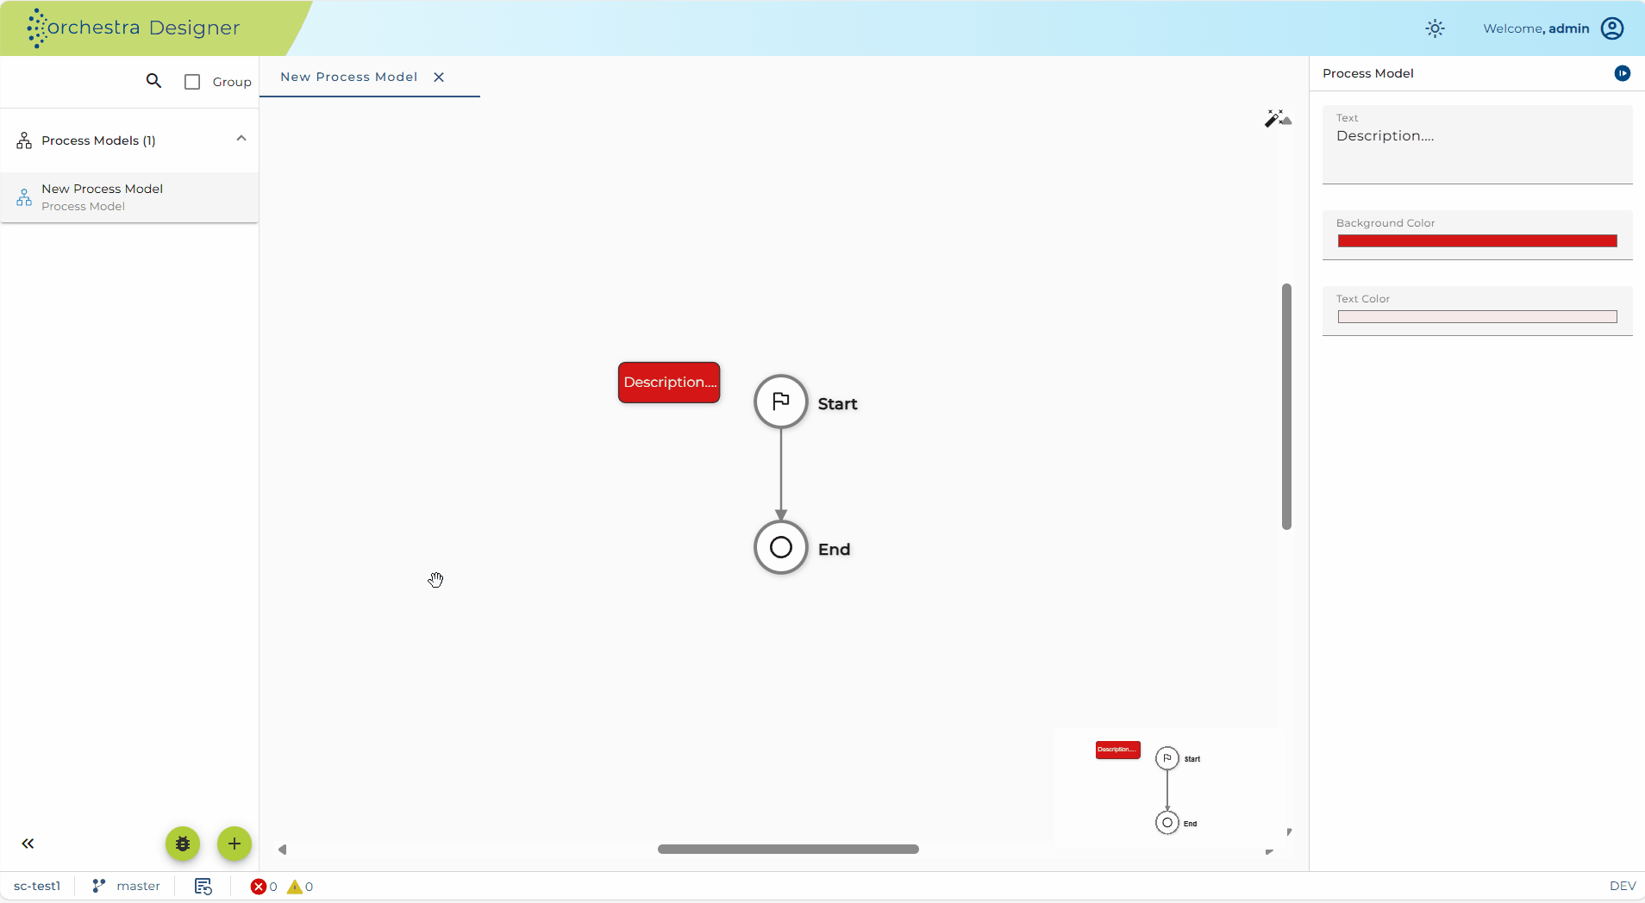This screenshot has width=1645, height=903.
Task: Close the New Process Model tab
Action: [x=439, y=77]
